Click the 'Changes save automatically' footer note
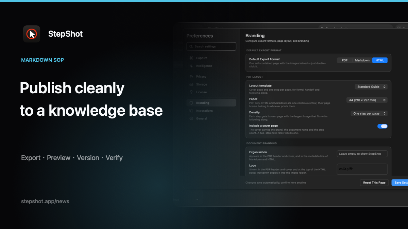Screen dimensions: 408x229 276,183
